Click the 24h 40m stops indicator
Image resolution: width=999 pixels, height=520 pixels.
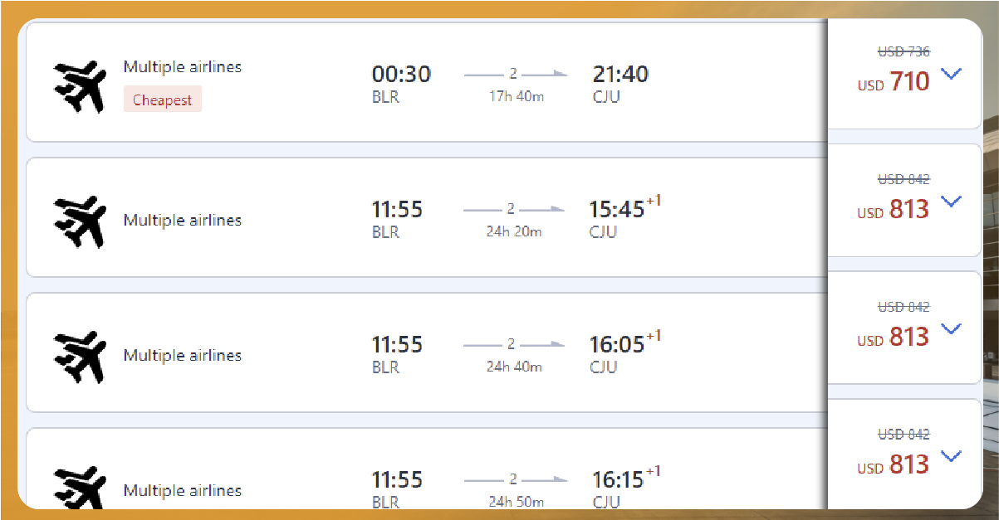click(513, 344)
